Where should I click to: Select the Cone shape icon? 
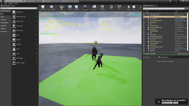tap(14, 49)
